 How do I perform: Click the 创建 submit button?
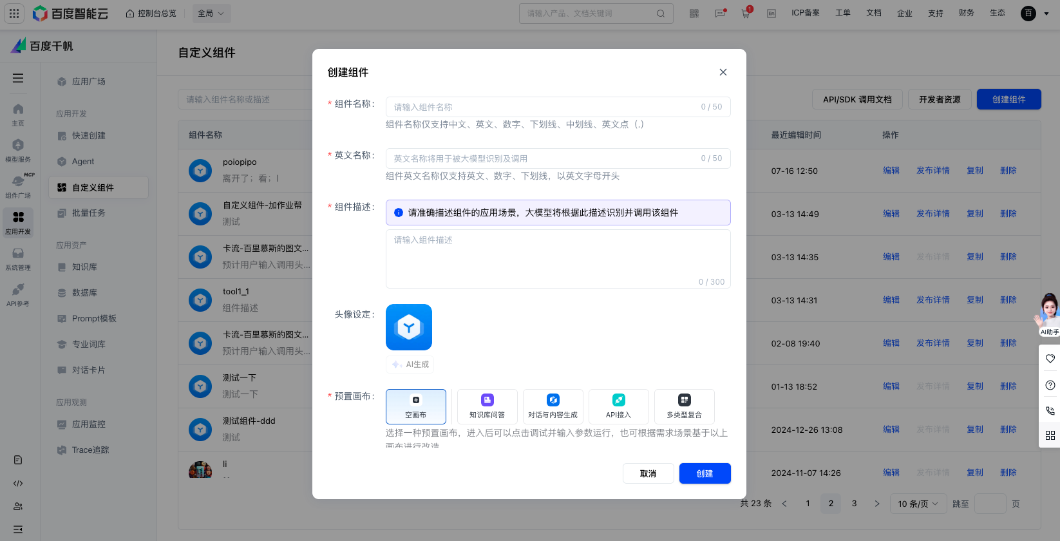pos(705,473)
